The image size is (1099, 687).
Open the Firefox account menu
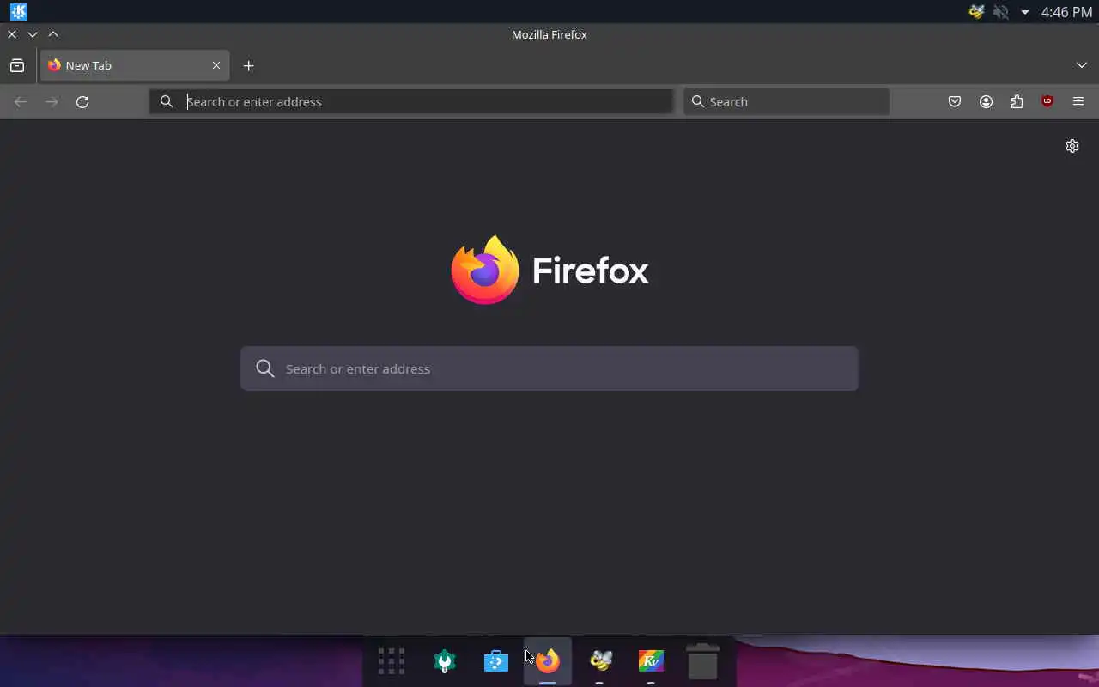pos(986,101)
